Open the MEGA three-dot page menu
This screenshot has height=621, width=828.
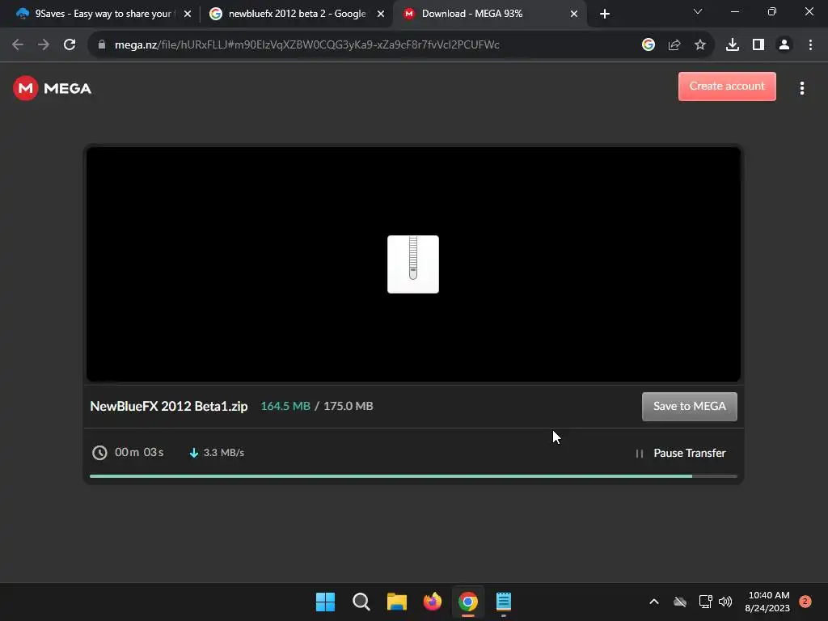click(x=801, y=88)
